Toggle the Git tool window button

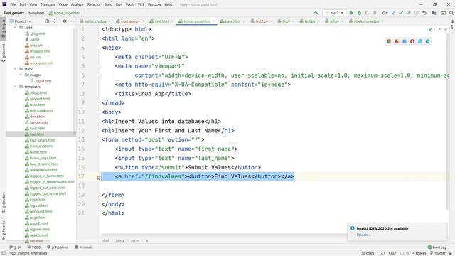point(16,247)
